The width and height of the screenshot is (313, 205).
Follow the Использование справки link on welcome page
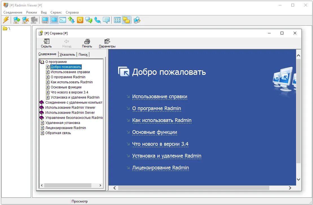(160, 97)
